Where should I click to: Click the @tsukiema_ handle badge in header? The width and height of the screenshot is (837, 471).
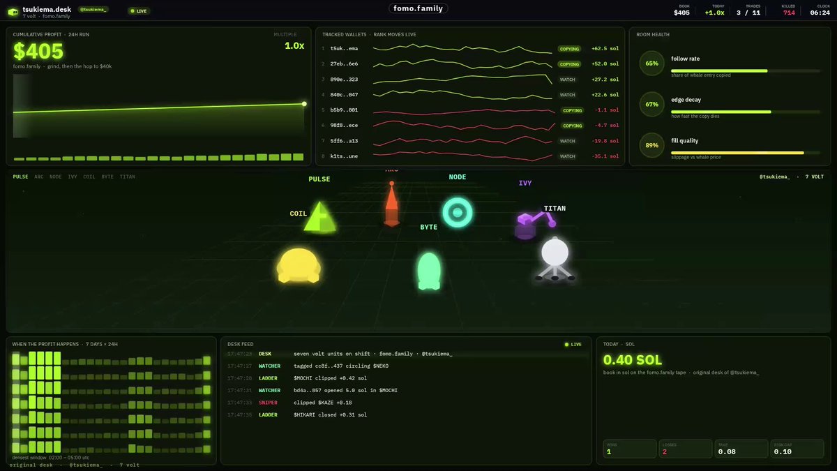tap(93, 10)
